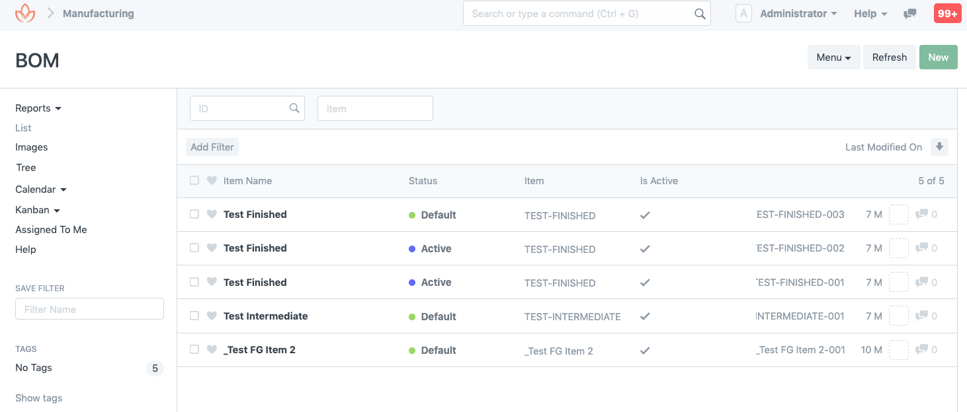Focus the global search command box
Viewport: 967px width, 412px height.
587,14
